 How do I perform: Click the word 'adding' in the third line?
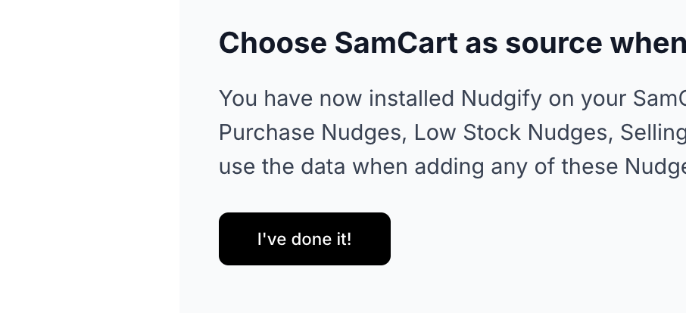pyautogui.click(x=448, y=166)
